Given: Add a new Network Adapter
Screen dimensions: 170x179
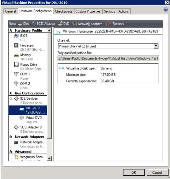Looking at the screenshot, I should (x=87, y=24).
